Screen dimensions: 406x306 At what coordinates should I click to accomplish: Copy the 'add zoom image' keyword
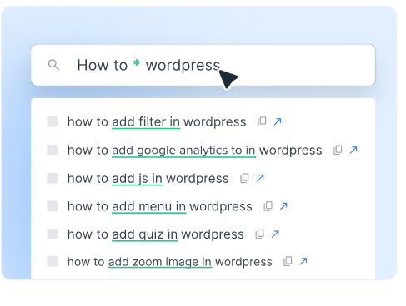[x=288, y=261]
